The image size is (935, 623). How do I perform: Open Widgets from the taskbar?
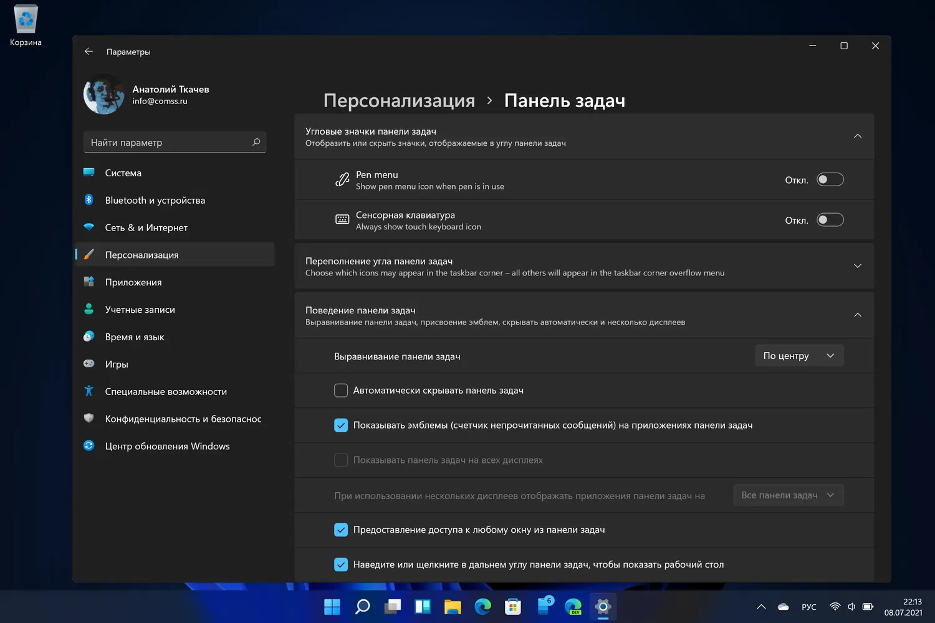pos(423,607)
